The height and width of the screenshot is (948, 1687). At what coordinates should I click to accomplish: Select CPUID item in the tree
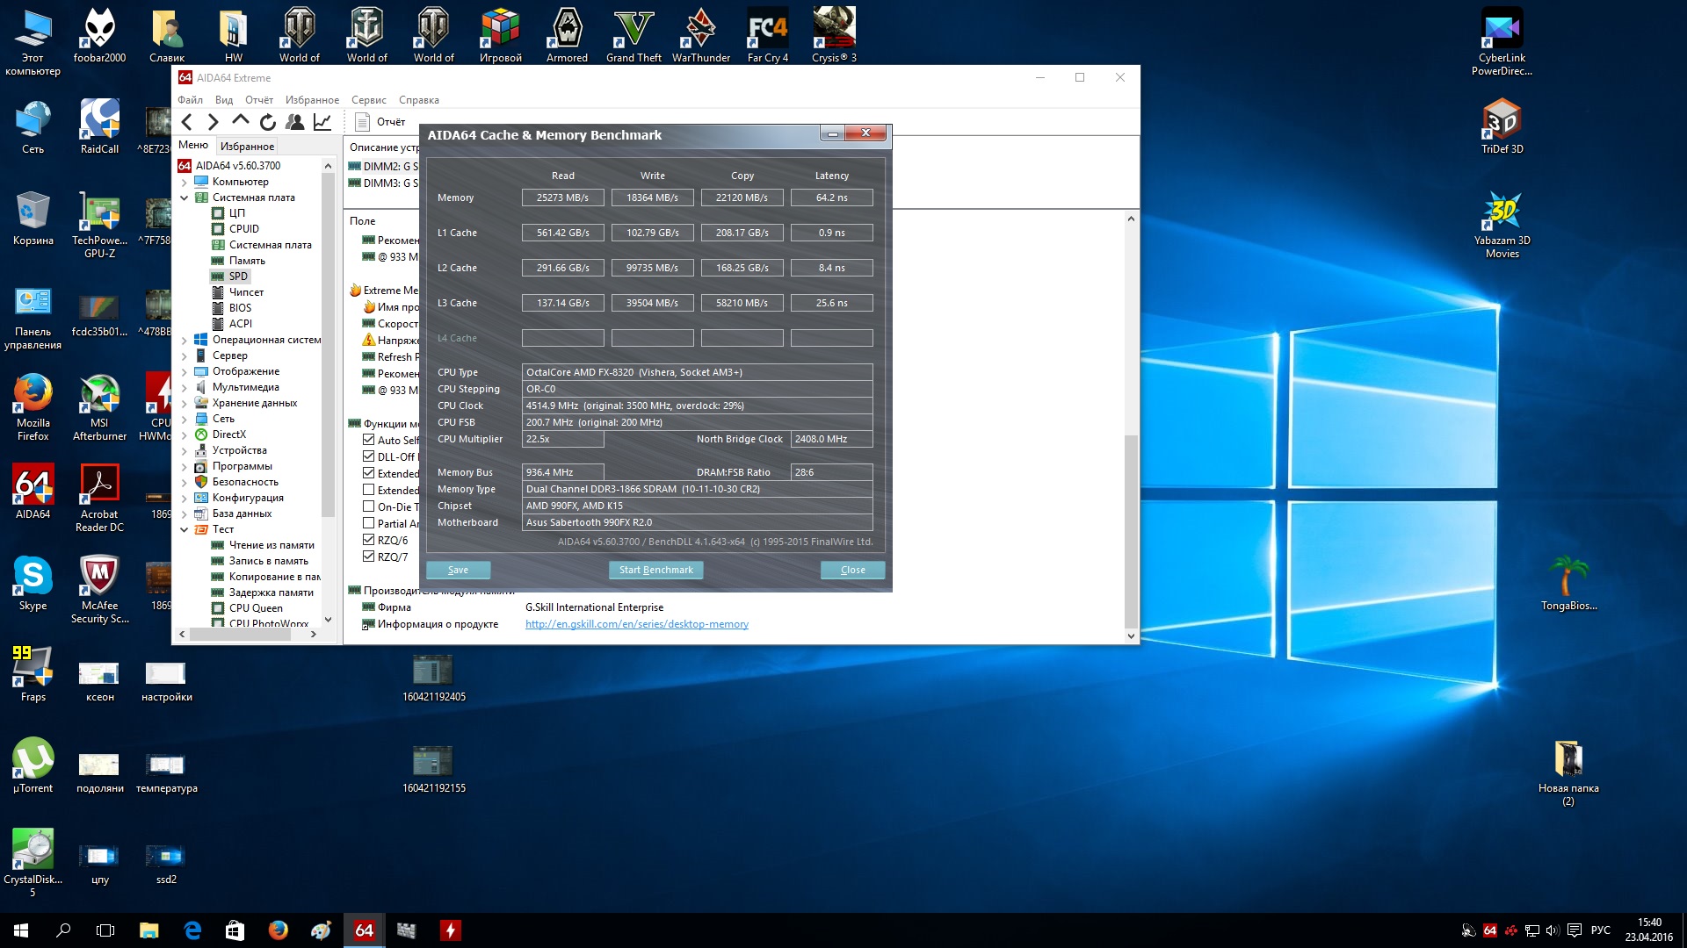click(243, 229)
